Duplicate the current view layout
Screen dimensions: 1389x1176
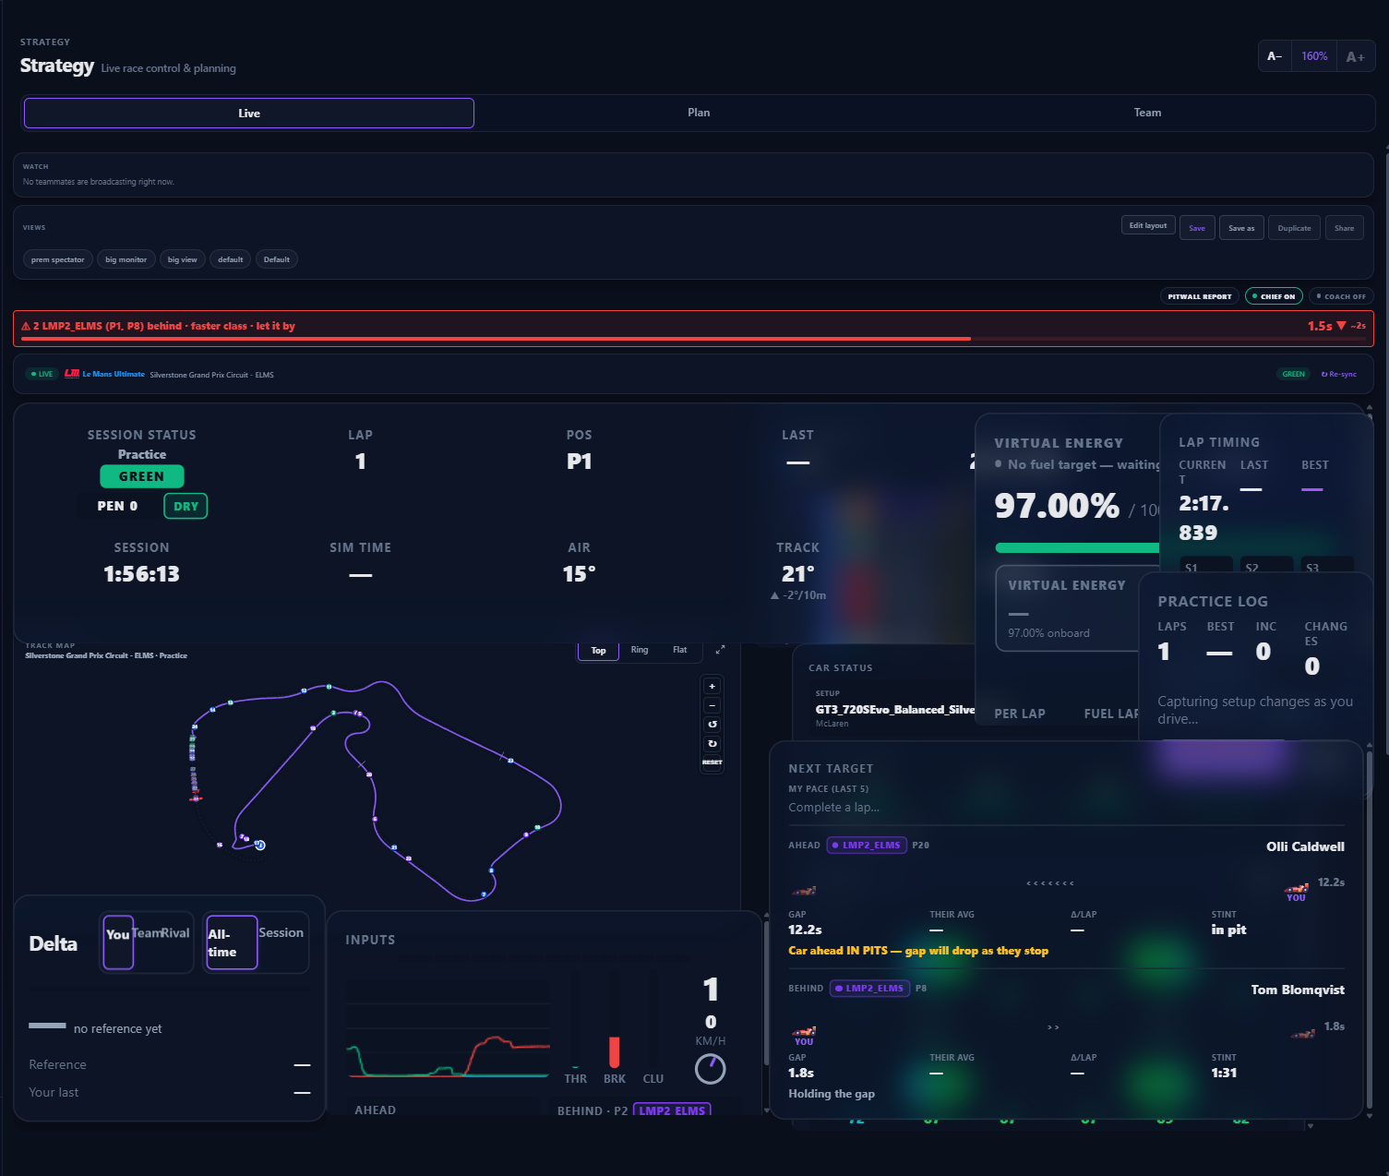coord(1294,228)
